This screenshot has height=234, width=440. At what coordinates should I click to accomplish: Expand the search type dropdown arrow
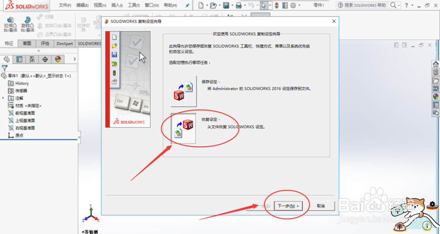(x=399, y=5)
